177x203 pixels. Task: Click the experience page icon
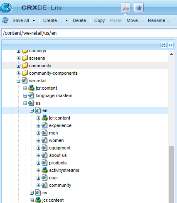(x=44, y=125)
